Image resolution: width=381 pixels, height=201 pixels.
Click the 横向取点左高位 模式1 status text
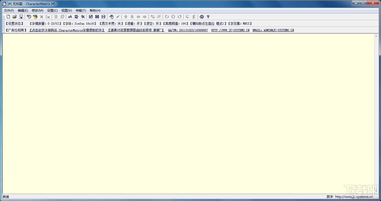coord(208,24)
